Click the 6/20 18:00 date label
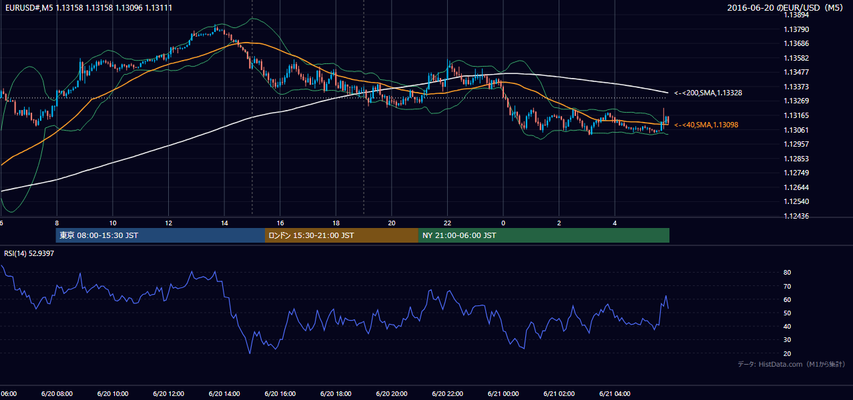 coord(335,394)
